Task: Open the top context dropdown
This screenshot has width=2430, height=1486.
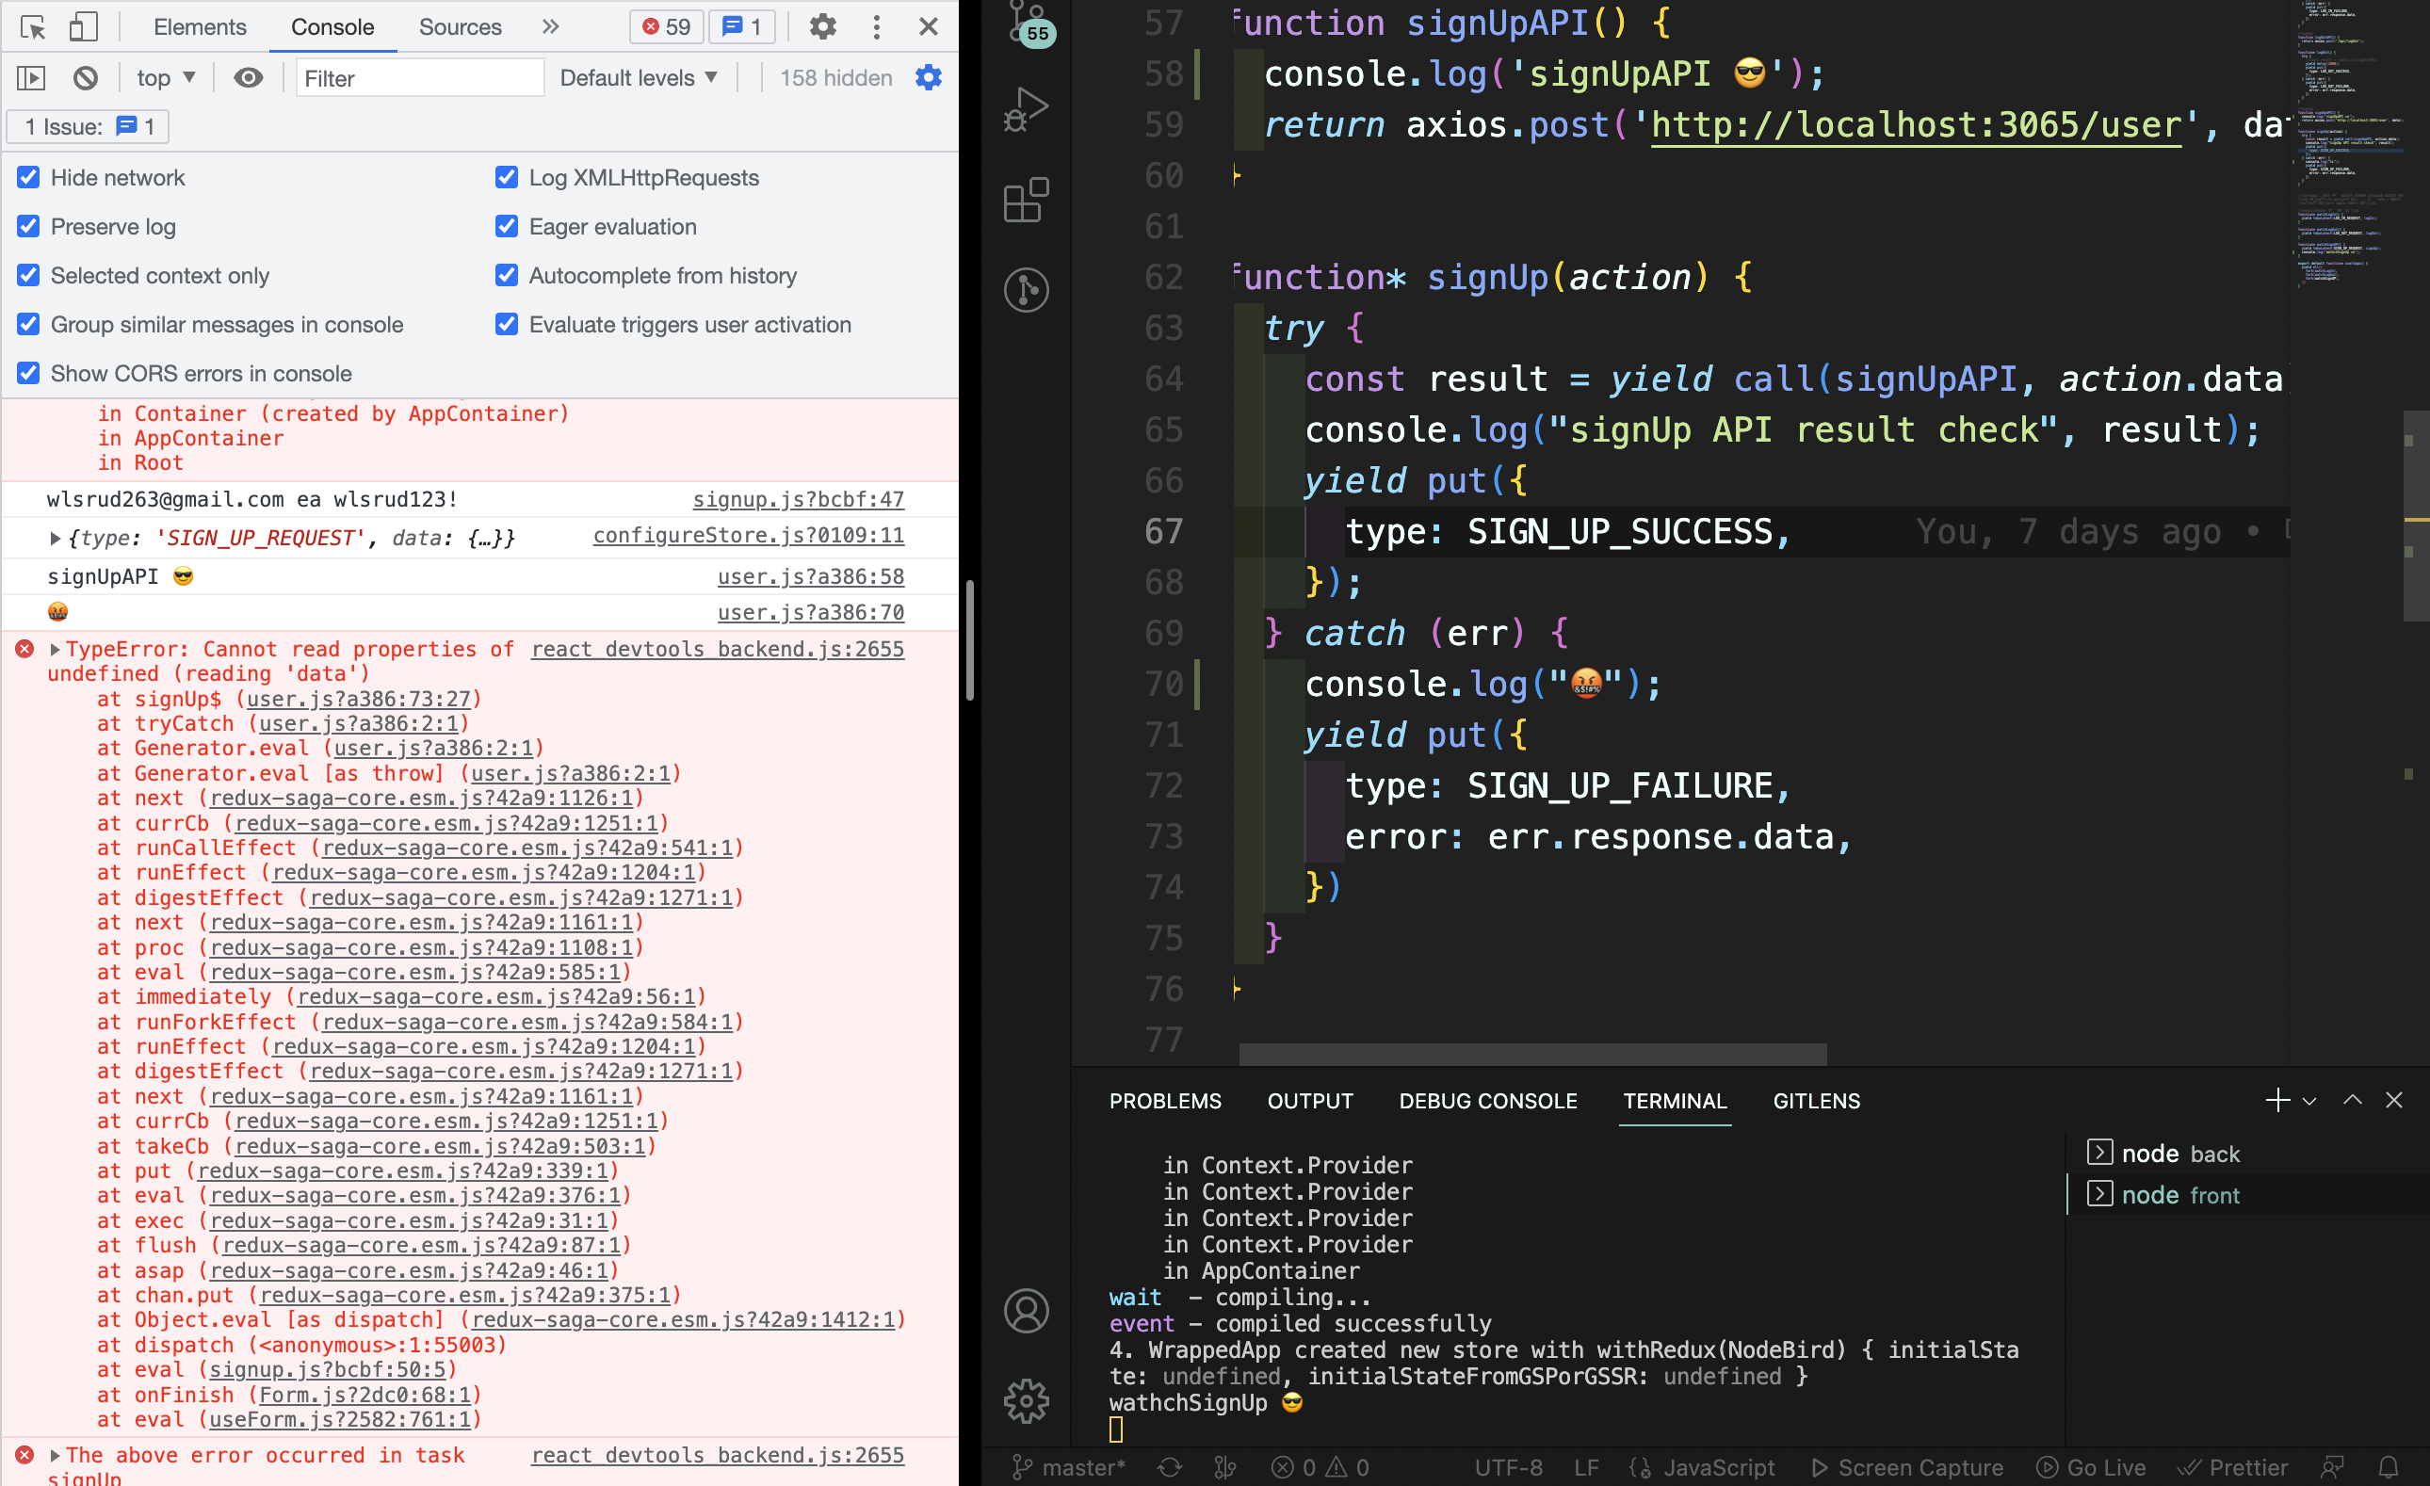Action: tap(166, 78)
